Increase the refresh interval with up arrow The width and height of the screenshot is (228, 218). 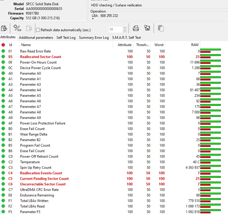125,28
